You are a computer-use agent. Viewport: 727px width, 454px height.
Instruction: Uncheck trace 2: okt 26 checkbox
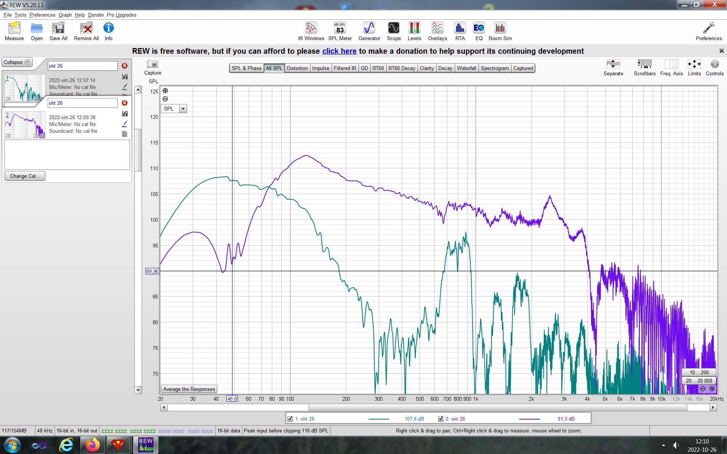[x=441, y=419]
